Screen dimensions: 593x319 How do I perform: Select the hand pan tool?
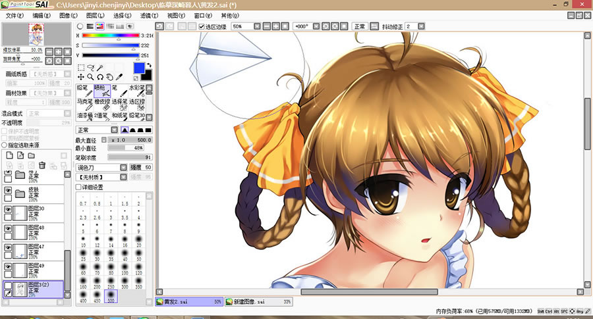tap(109, 77)
